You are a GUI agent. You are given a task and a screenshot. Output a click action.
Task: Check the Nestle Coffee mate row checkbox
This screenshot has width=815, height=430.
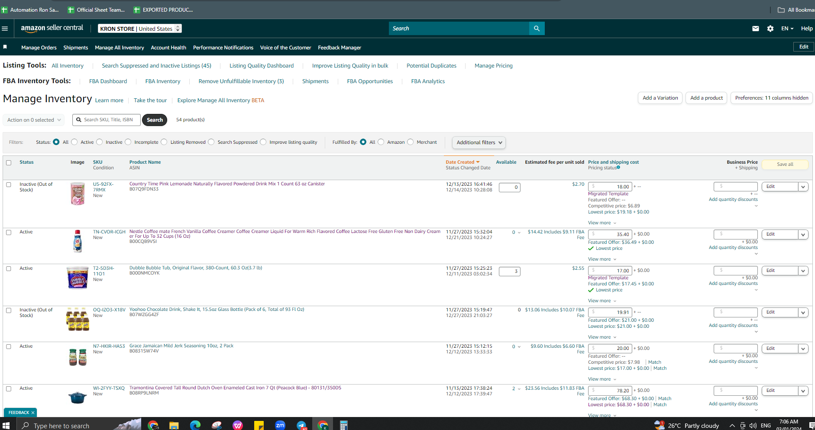[9, 233]
